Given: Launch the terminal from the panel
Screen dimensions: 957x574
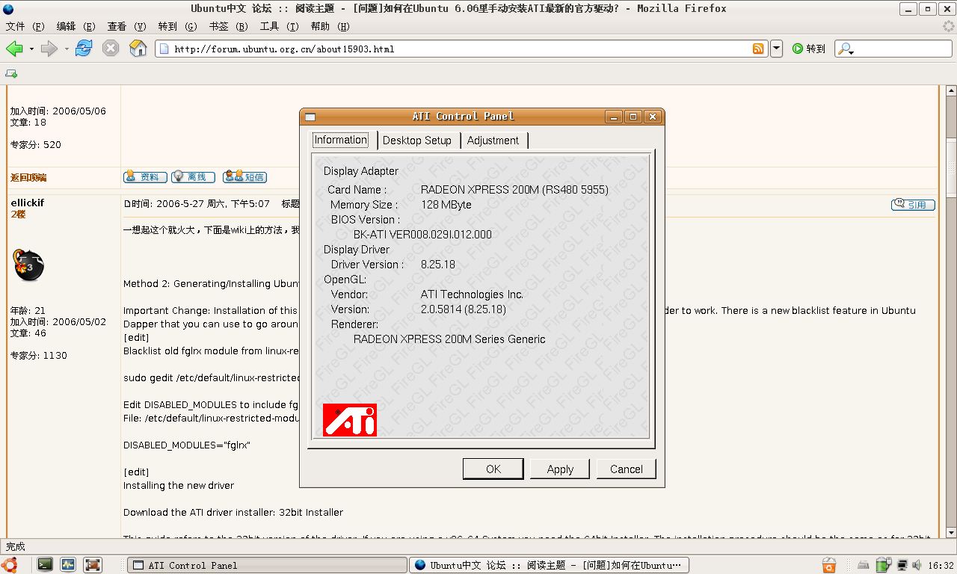Looking at the screenshot, I should 45,564.
